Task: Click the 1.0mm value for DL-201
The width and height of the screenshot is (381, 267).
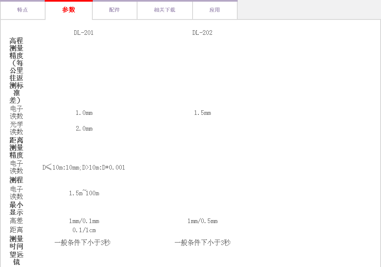Action: tap(84, 113)
